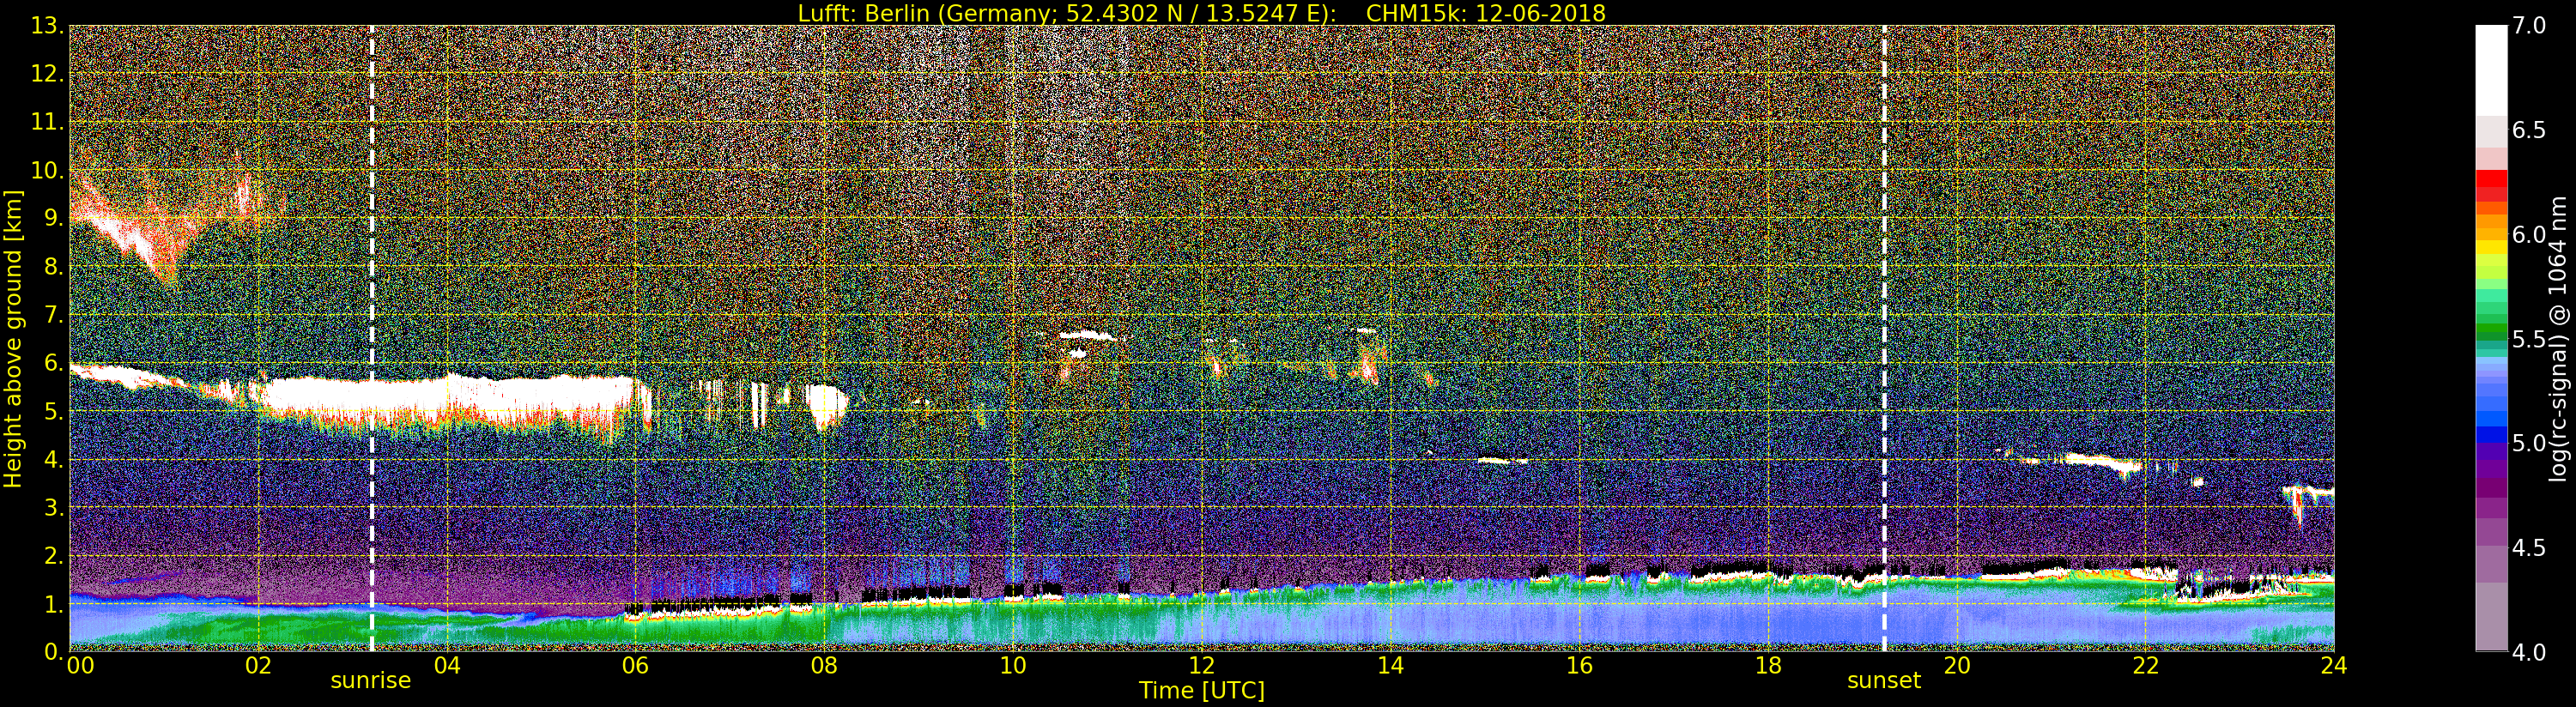Image resolution: width=2576 pixels, height=707 pixels.
Task: Click the '16' time tick label
Action: [1579, 665]
